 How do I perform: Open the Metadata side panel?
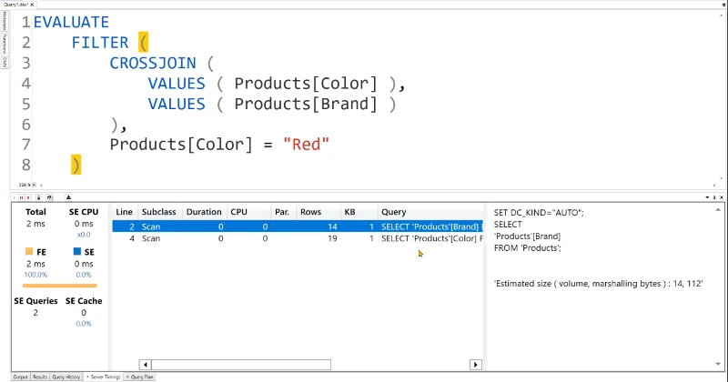pos(5,20)
